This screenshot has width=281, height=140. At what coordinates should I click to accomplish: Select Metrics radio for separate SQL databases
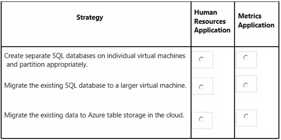pyautogui.click(x=246, y=58)
